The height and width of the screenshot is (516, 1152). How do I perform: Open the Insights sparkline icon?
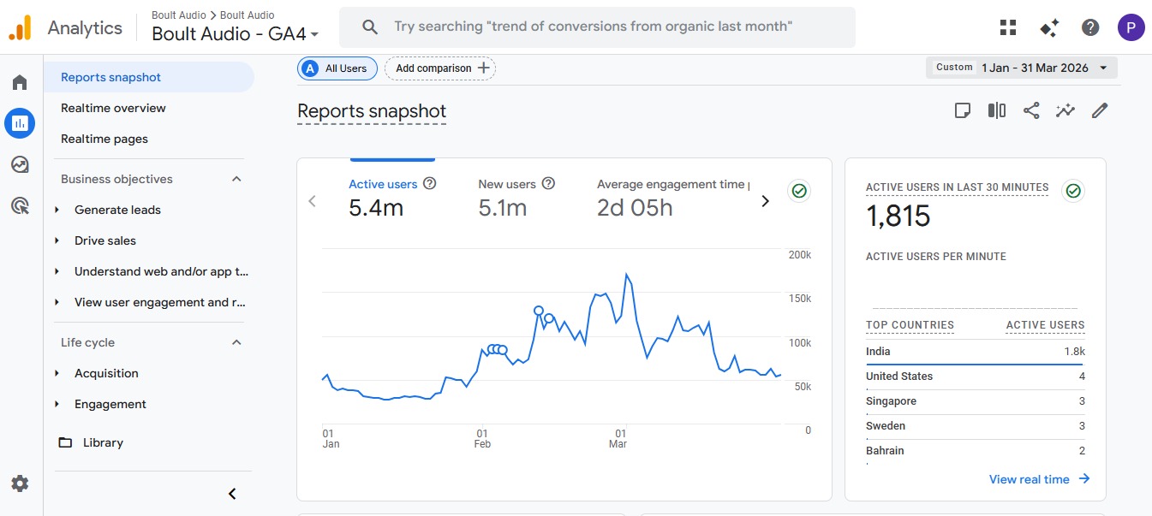pos(1065,110)
